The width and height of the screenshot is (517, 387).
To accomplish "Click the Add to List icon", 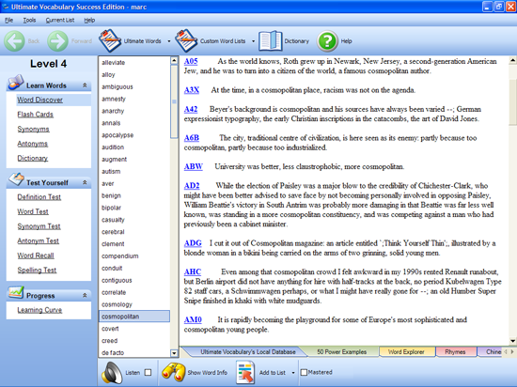I will point(245,373).
